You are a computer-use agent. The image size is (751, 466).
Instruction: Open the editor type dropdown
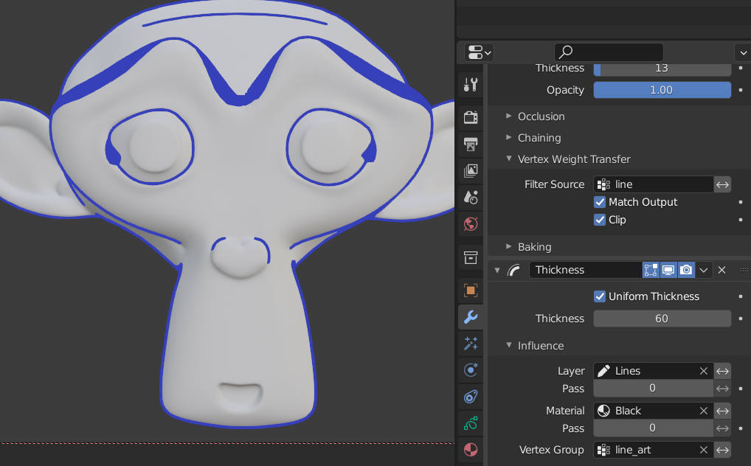(x=479, y=52)
